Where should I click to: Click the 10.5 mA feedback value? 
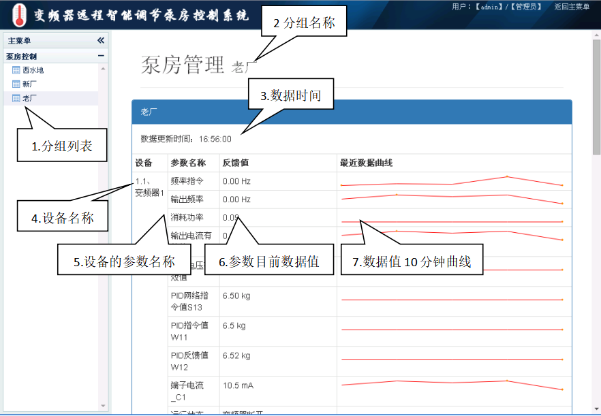click(x=238, y=385)
